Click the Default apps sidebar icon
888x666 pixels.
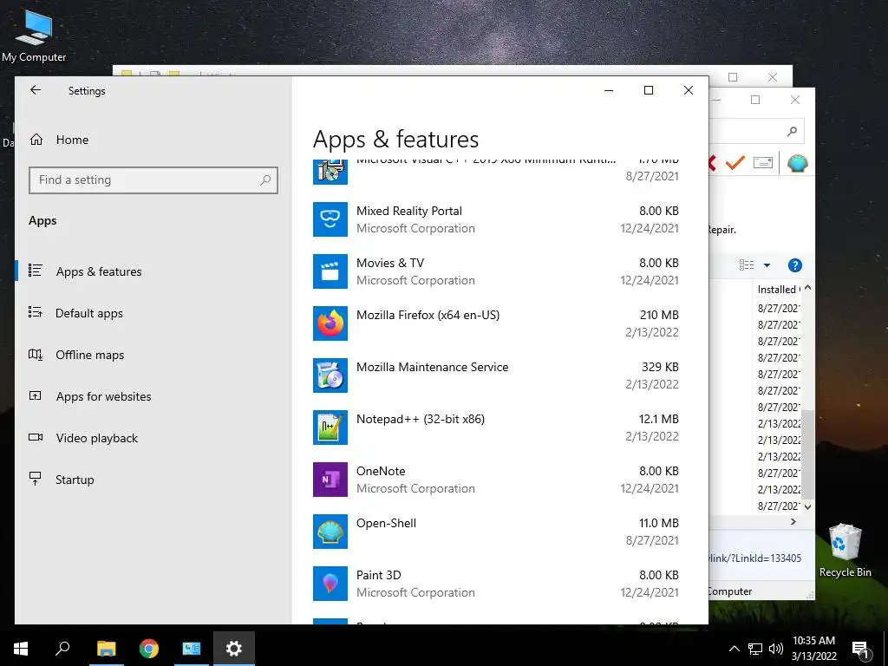pos(35,312)
